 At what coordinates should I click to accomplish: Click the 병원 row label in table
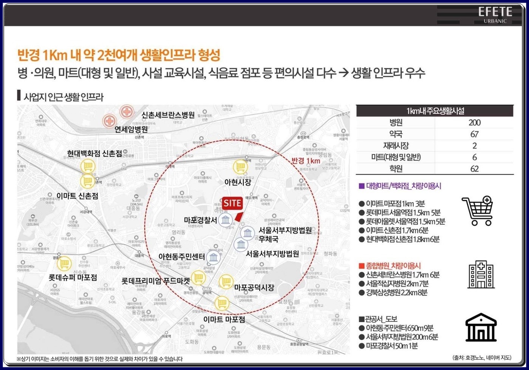(x=396, y=123)
